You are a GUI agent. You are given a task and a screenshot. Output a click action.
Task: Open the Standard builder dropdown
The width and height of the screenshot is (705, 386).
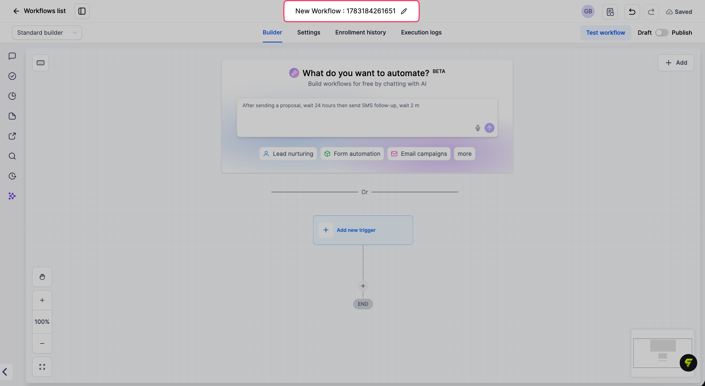[47, 33]
